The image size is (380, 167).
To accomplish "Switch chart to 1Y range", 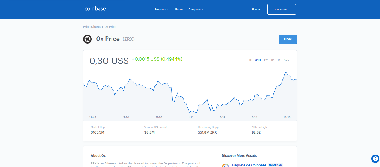I will (x=279, y=60).
